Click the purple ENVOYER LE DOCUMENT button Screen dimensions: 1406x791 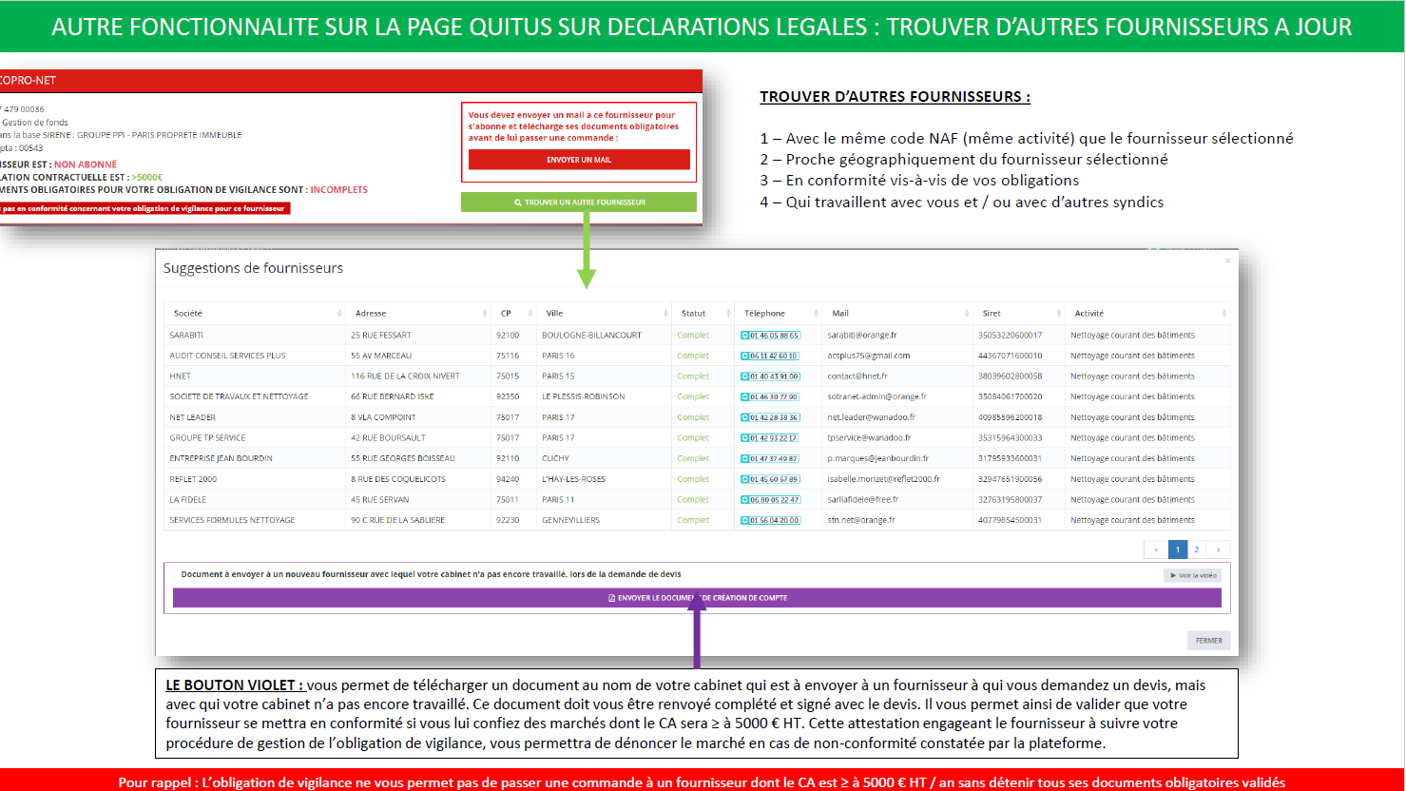[x=697, y=598]
